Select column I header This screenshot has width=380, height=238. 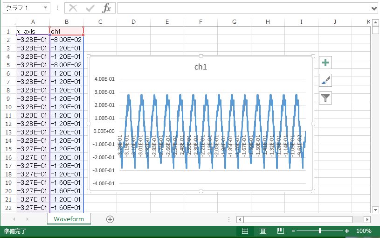301,22
